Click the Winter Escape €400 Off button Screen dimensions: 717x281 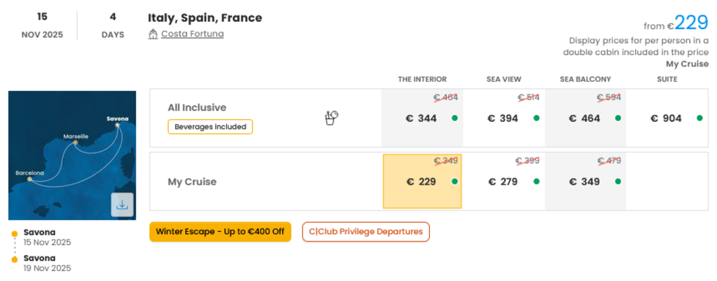tap(220, 231)
